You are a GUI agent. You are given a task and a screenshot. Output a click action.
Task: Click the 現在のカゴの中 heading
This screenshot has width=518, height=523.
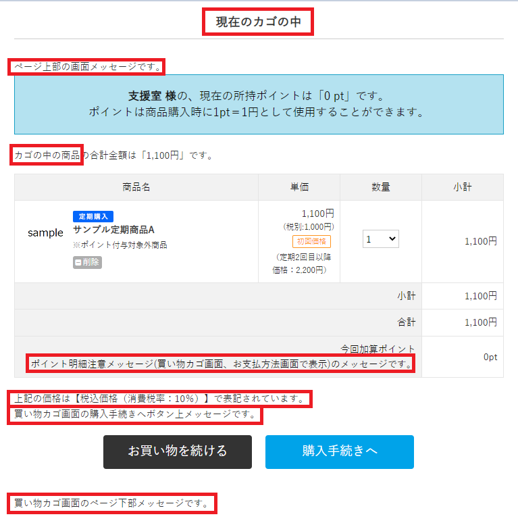click(x=259, y=22)
